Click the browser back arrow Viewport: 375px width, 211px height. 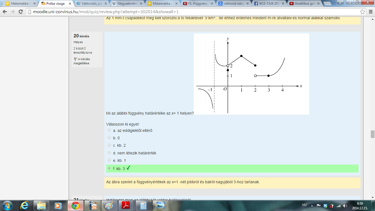(5, 12)
